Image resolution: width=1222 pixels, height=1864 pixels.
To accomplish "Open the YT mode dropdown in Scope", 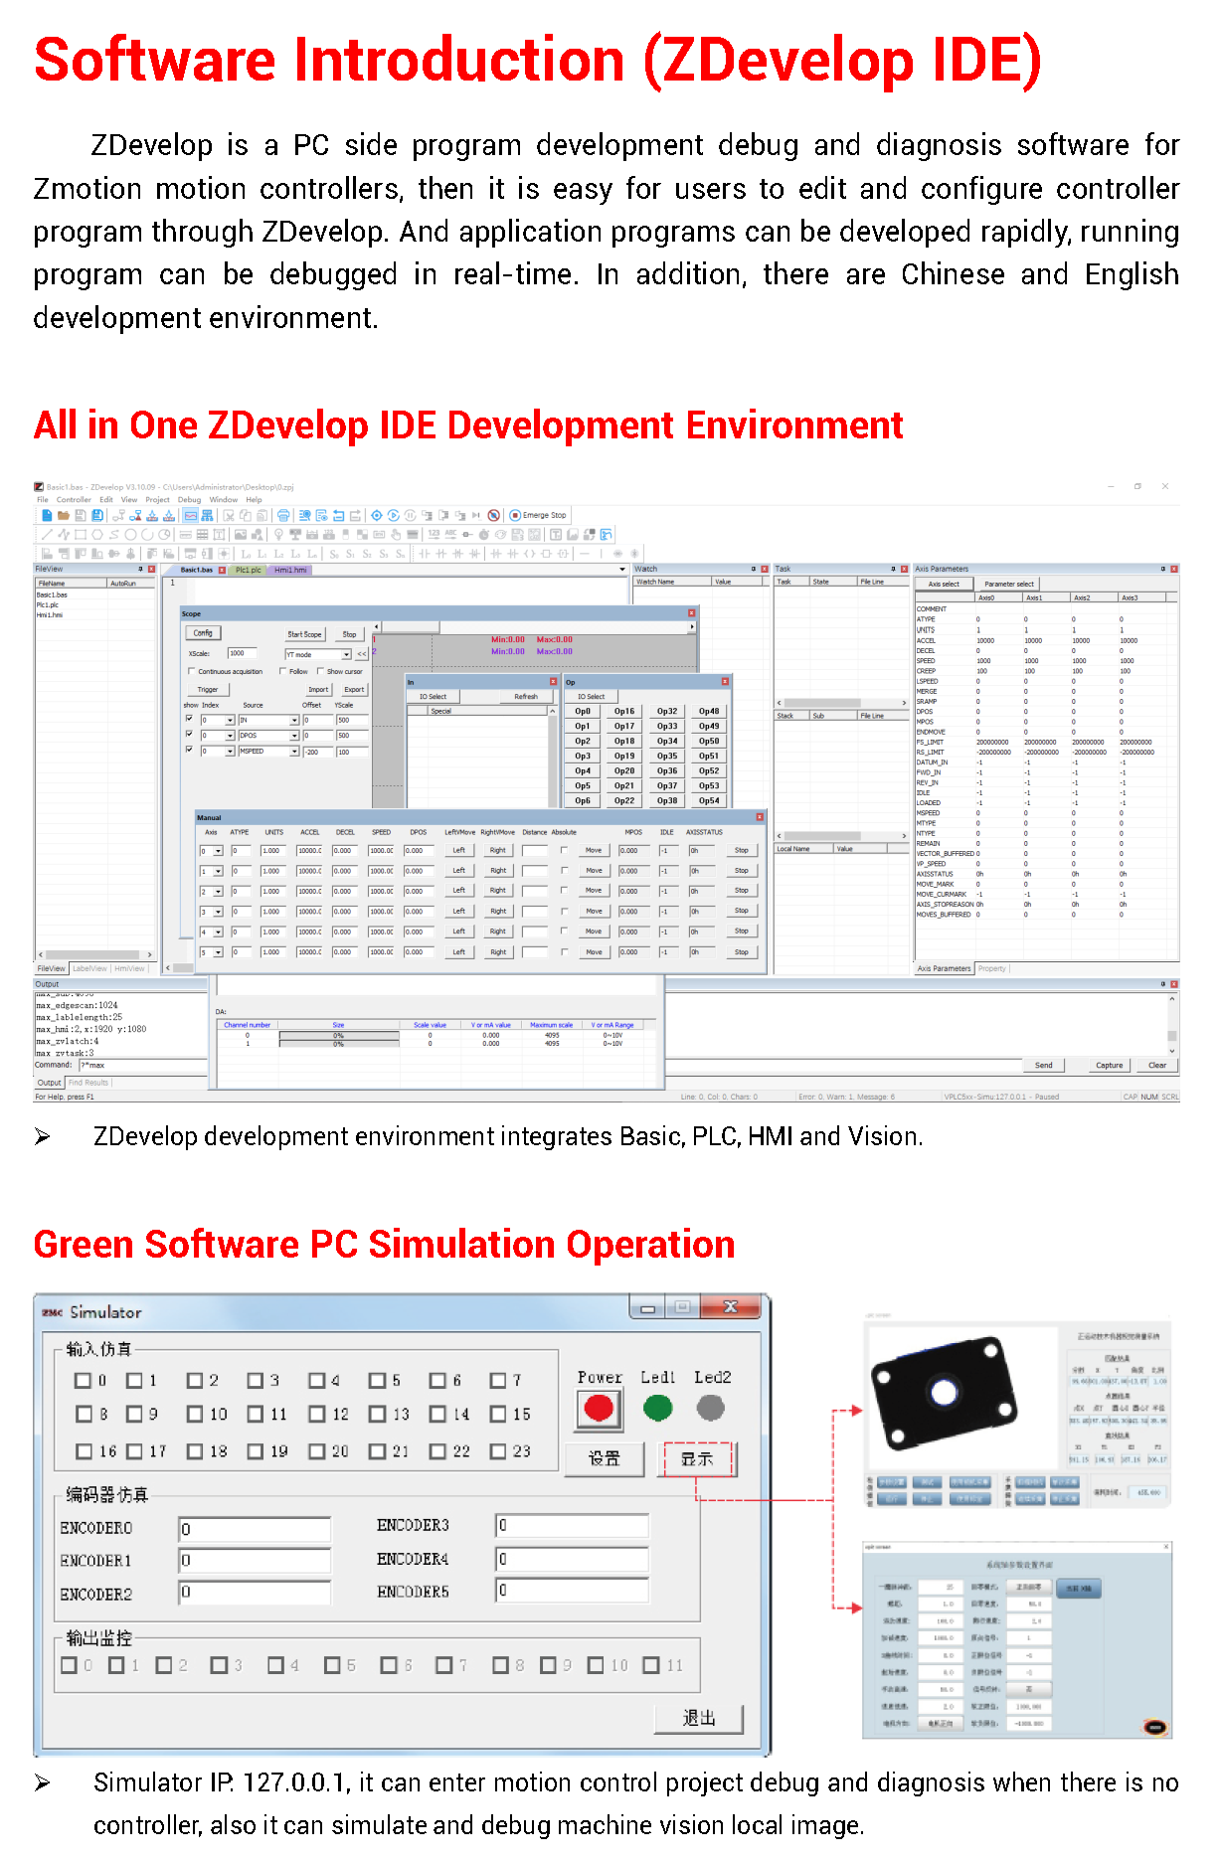I will click(x=347, y=655).
